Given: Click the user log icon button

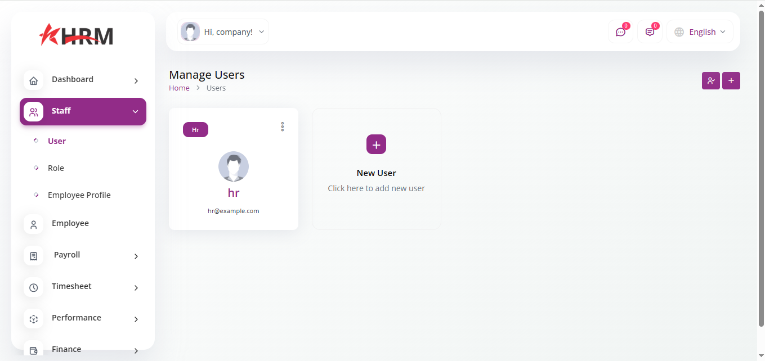Looking at the screenshot, I should tap(710, 81).
